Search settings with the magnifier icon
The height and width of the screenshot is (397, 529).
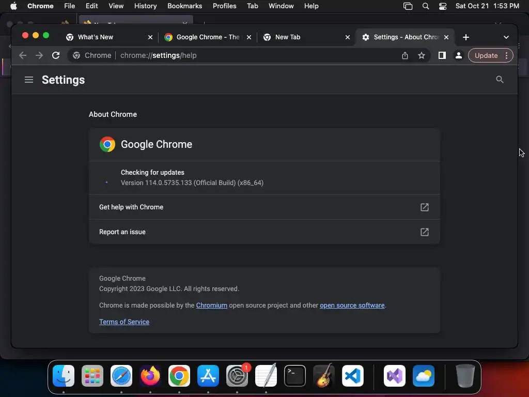(500, 80)
